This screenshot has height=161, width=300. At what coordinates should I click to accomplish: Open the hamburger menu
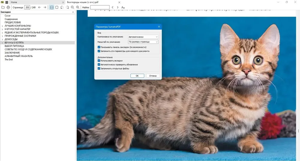[x=7, y=2]
